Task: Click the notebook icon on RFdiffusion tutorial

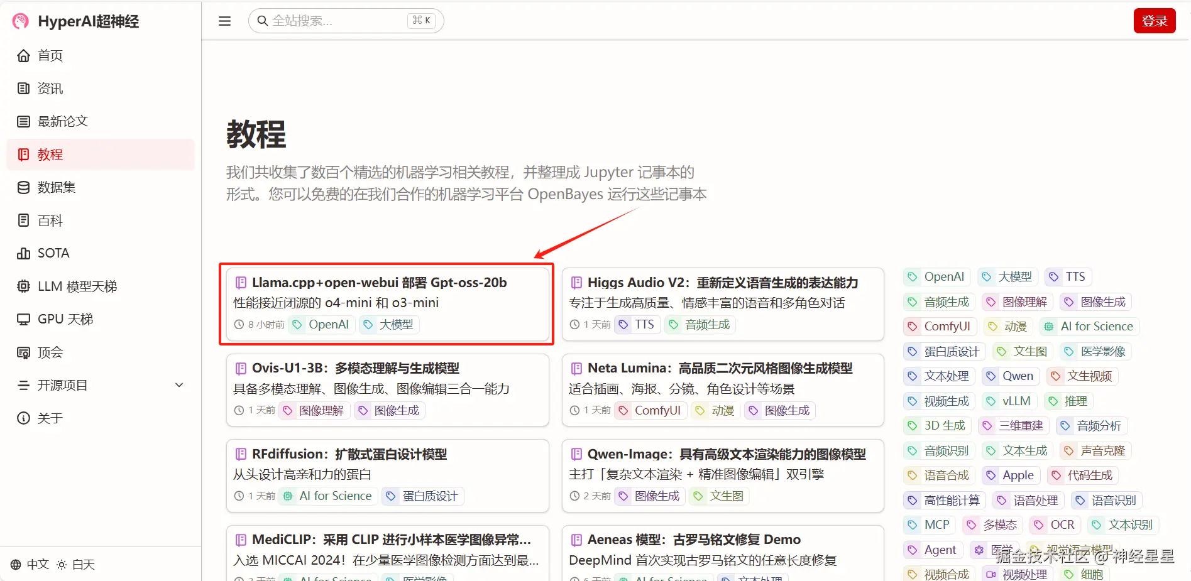Action: 241,454
